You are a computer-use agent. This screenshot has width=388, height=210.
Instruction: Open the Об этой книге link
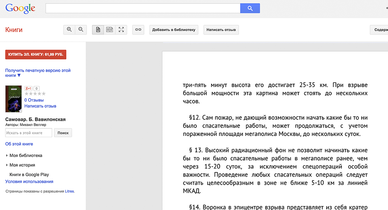click(x=19, y=144)
